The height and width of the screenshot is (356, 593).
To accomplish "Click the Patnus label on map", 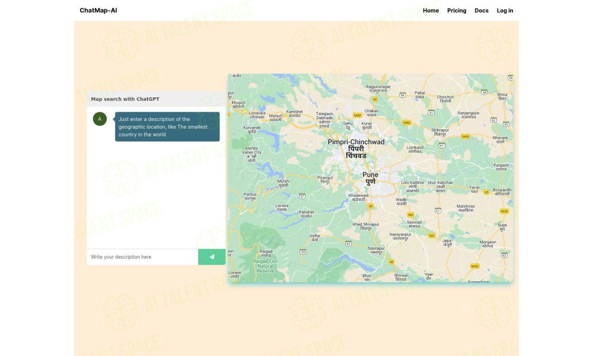I will coord(250,196).
